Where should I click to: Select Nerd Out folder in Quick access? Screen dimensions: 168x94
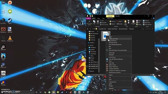tap(92, 38)
